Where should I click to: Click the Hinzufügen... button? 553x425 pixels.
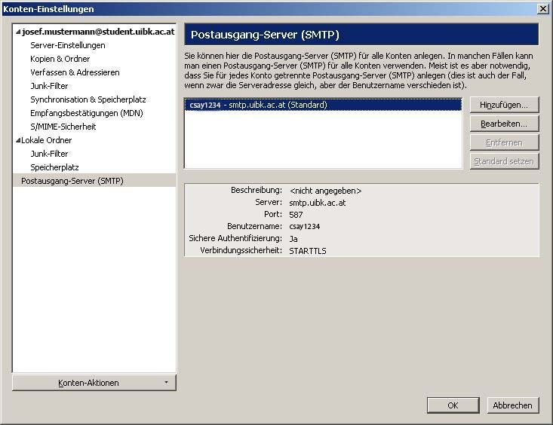[x=504, y=105]
